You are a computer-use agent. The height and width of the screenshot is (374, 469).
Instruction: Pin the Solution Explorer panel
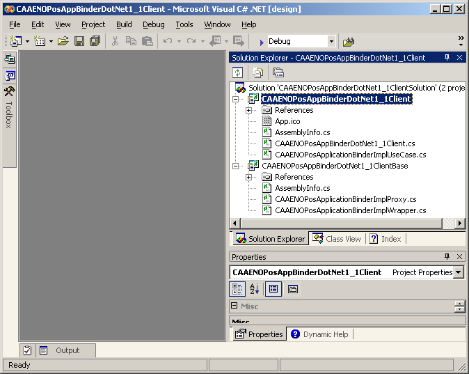[447, 58]
